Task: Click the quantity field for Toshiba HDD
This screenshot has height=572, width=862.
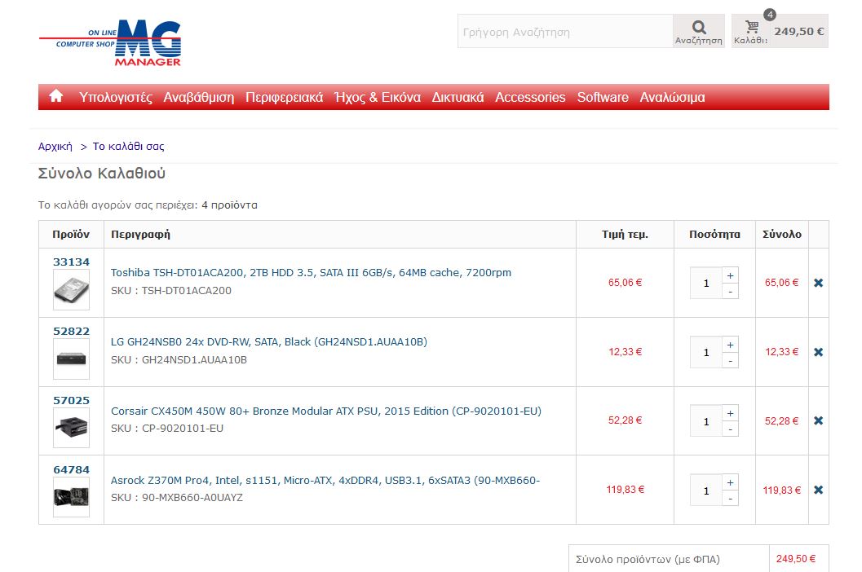Action: (706, 283)
